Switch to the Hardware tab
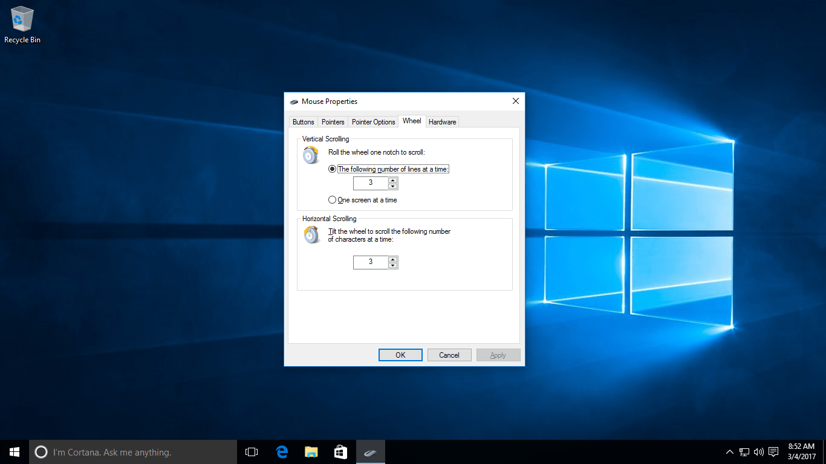The height and width of the screenshot is (464, 826). pyautogui.click(x=442, y=121)
